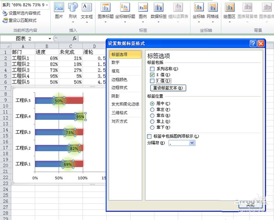Switch to the 三维格式 category
The height and width of the screenshot is (220, 274).
(125, 113)
